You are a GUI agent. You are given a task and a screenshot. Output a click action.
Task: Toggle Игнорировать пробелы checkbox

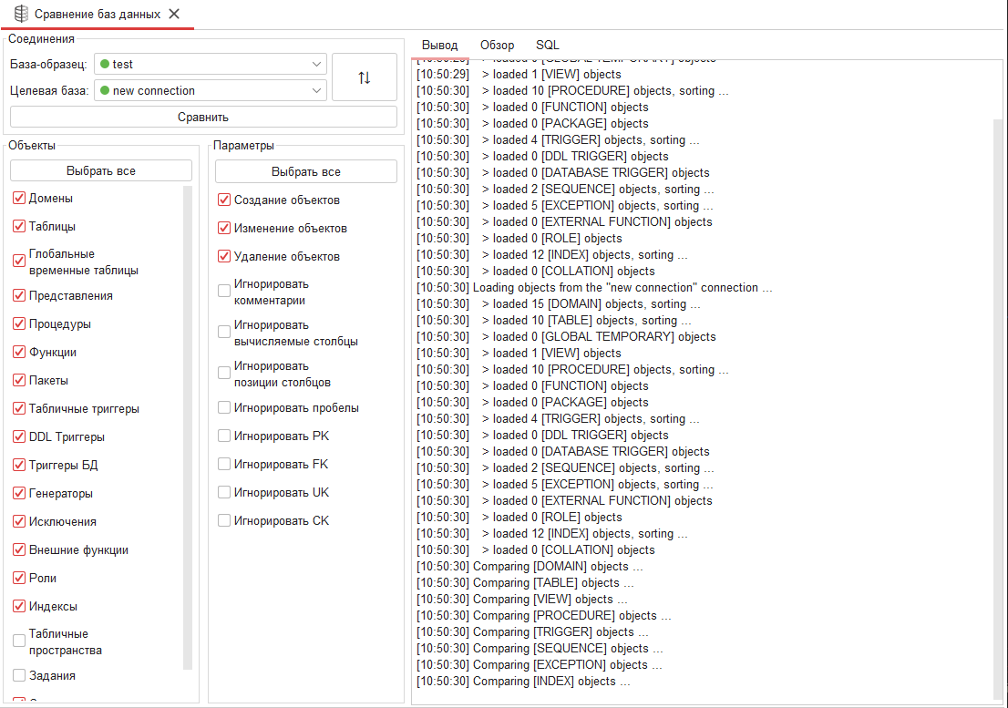point(224,408)
